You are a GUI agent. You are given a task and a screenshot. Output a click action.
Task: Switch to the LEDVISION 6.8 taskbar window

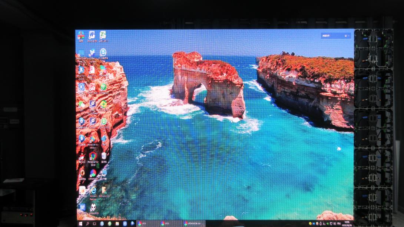tap(194, 224)
